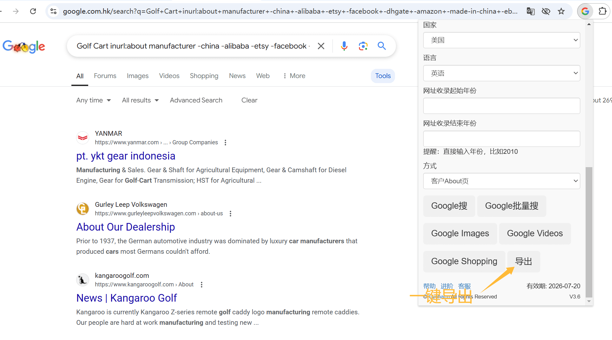Viewport: 612px width, 340px height.
Task: Open the News | Kangaroo Golf result
Action: pyautogui.click(x=127, y=298)
